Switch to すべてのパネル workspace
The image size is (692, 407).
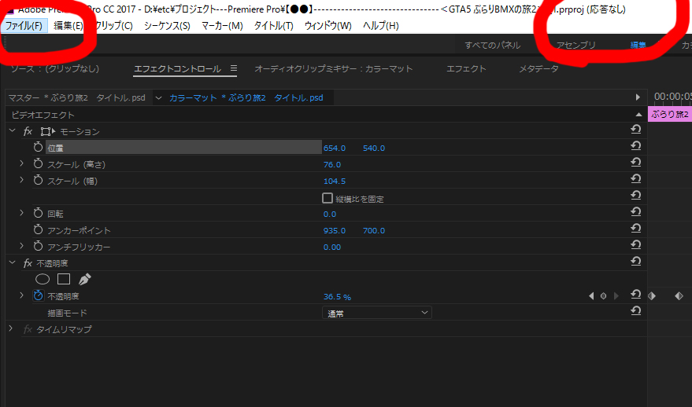[x=493, y=45]
